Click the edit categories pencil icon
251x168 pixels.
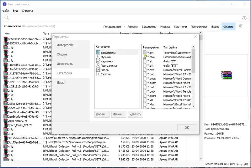click(241, 26)
